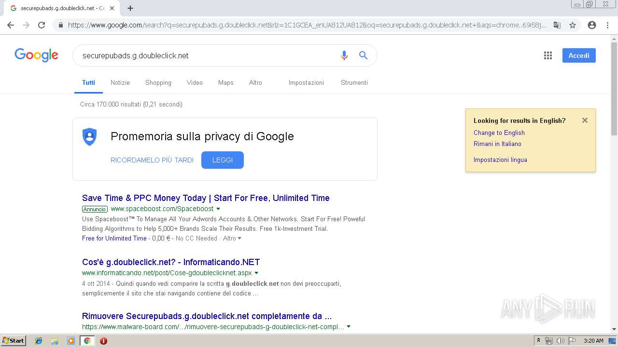Image resolution: width=618 pixels, height=347 pixels.
Task: Open translate page icon in address bar
Action: coord(557,25)
